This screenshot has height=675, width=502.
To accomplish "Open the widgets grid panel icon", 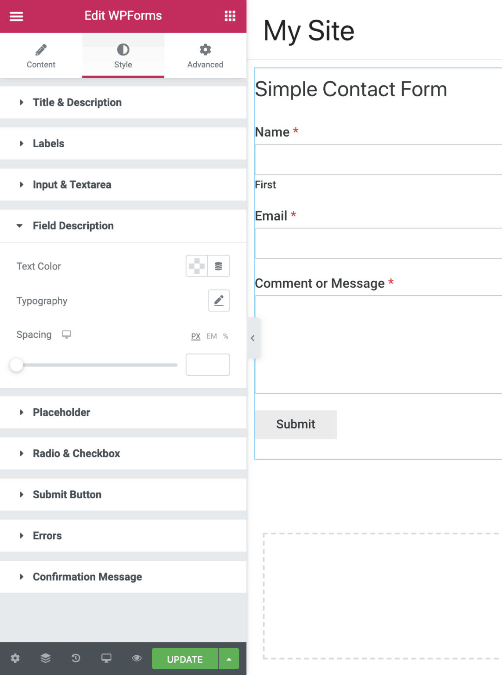I will click(230, 16).
